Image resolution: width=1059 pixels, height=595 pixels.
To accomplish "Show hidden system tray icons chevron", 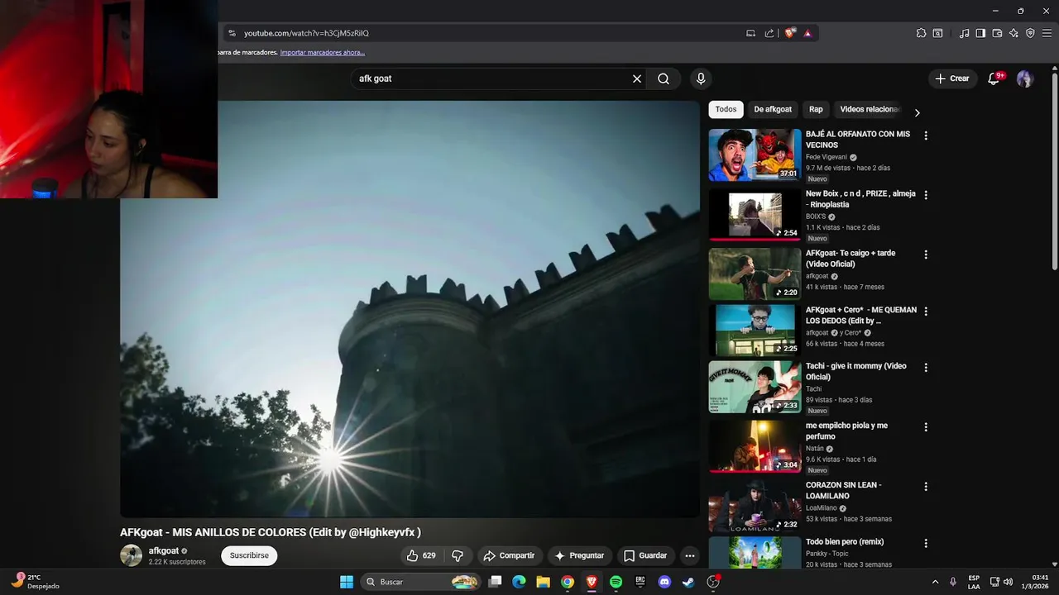I will (x=935, y=582).
